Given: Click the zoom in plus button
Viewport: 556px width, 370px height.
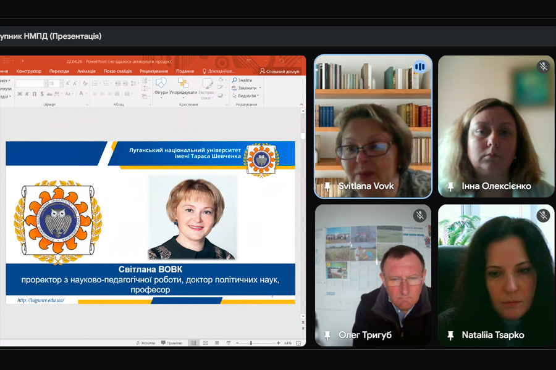Looking at the screenshot, I should (x=279, y=343).
